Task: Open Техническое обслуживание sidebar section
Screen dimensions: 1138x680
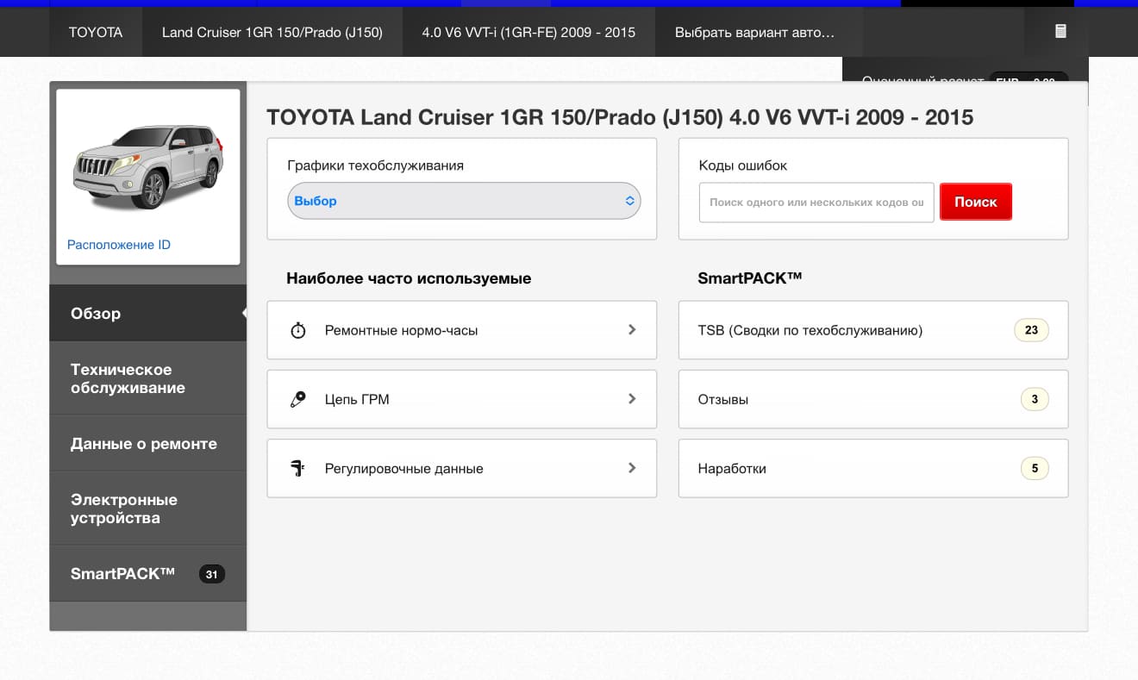Action: [148, 378]
